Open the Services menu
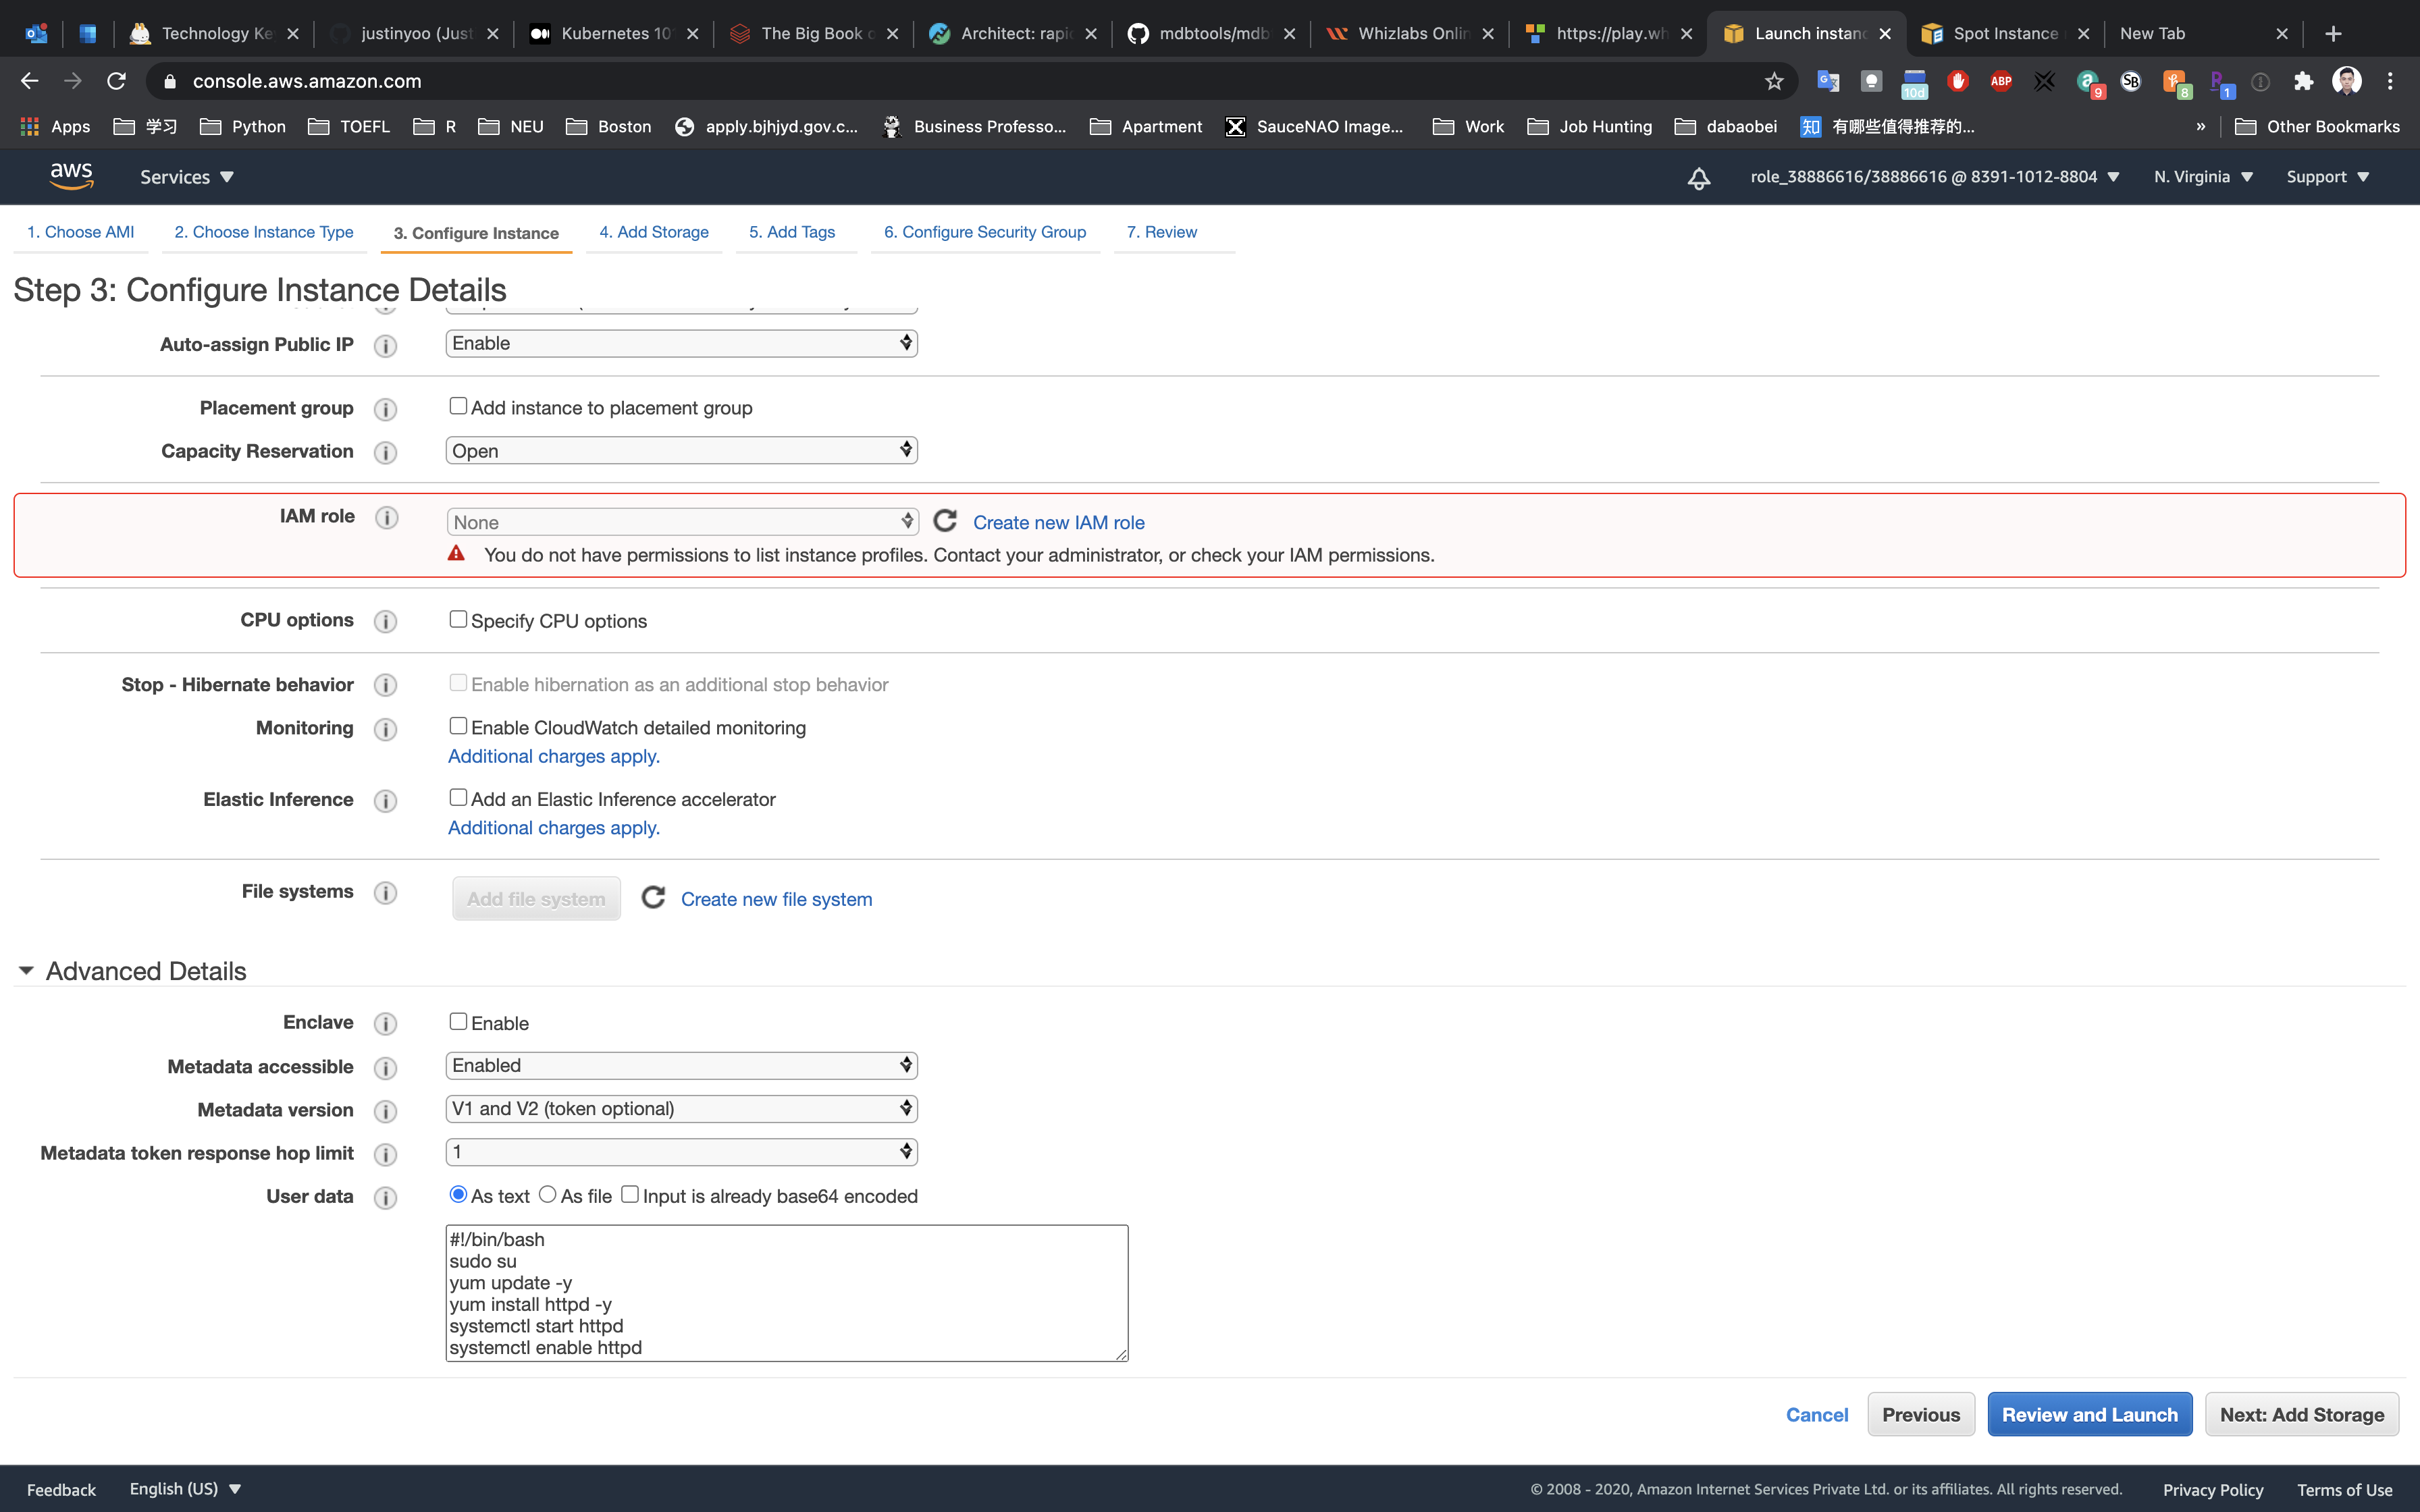 tap(186, 177)
